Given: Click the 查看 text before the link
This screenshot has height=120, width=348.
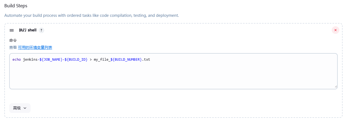Looking at the screenshot, I should (13, 47).
